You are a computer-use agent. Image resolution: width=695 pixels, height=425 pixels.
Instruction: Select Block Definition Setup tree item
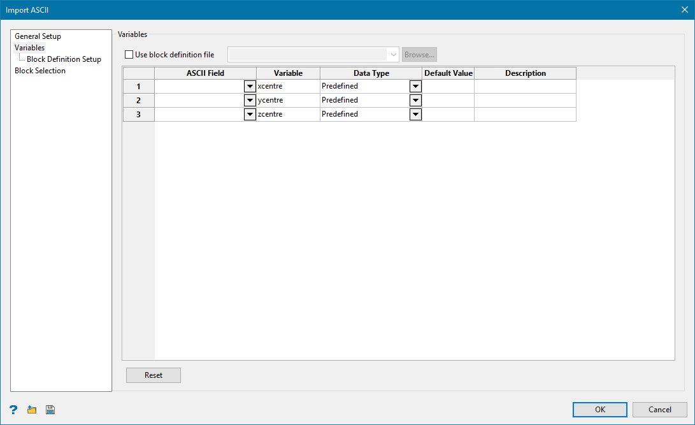(64, 59)
